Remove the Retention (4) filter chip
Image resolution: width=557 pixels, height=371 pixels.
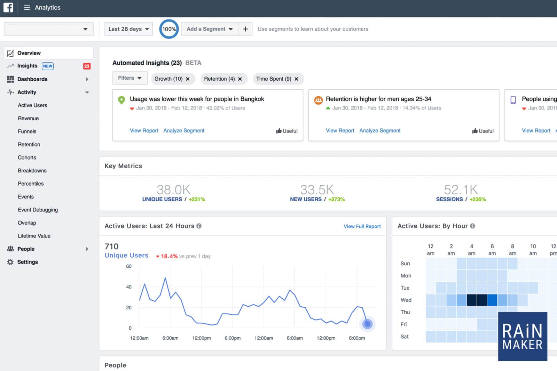pyautogui.click(x=240, y=79)
